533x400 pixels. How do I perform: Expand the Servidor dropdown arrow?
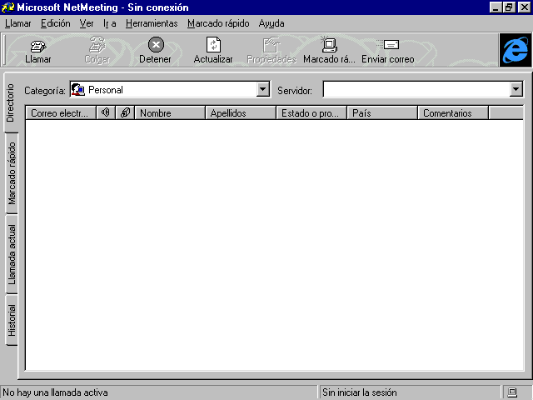516,89
